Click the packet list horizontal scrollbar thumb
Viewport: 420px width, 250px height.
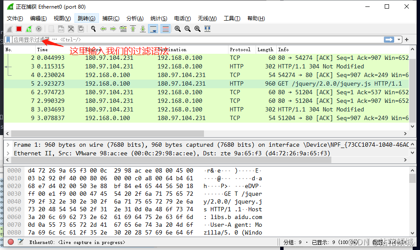tap(108, 133)
